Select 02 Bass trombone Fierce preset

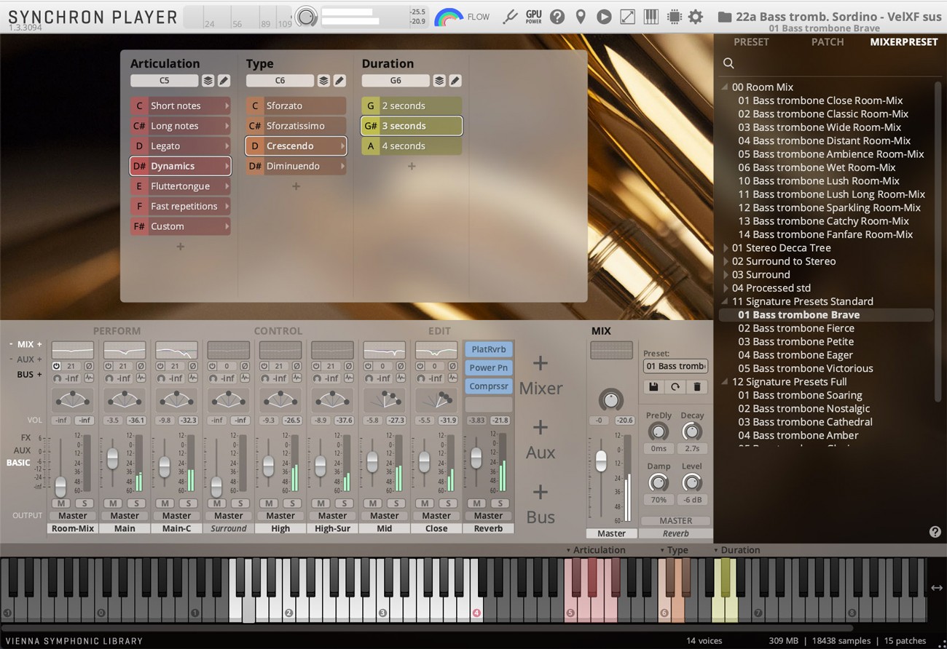796,328
